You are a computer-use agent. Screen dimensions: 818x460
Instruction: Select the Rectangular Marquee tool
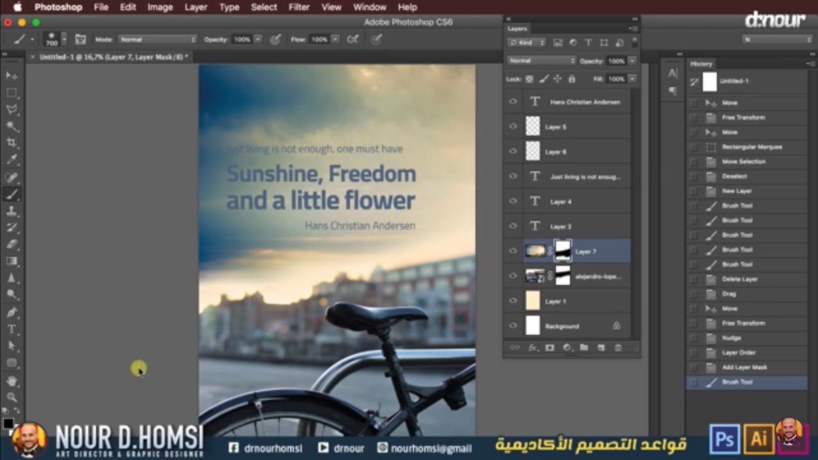12,93
